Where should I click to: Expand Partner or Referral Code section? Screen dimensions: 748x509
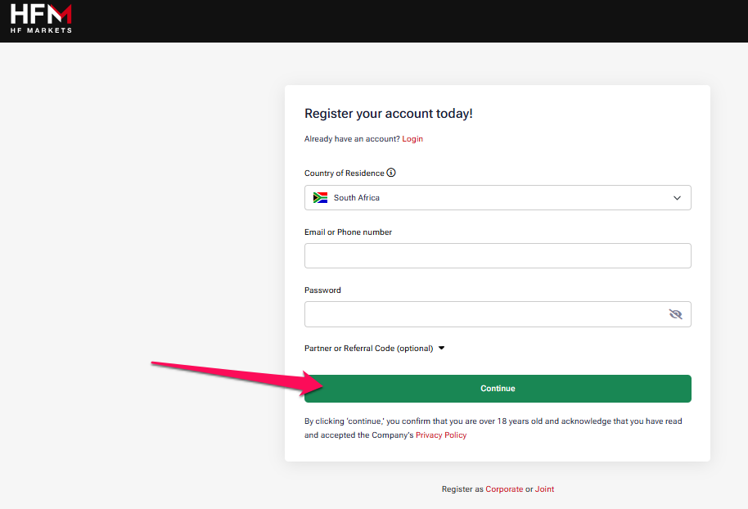click(375, 349)
